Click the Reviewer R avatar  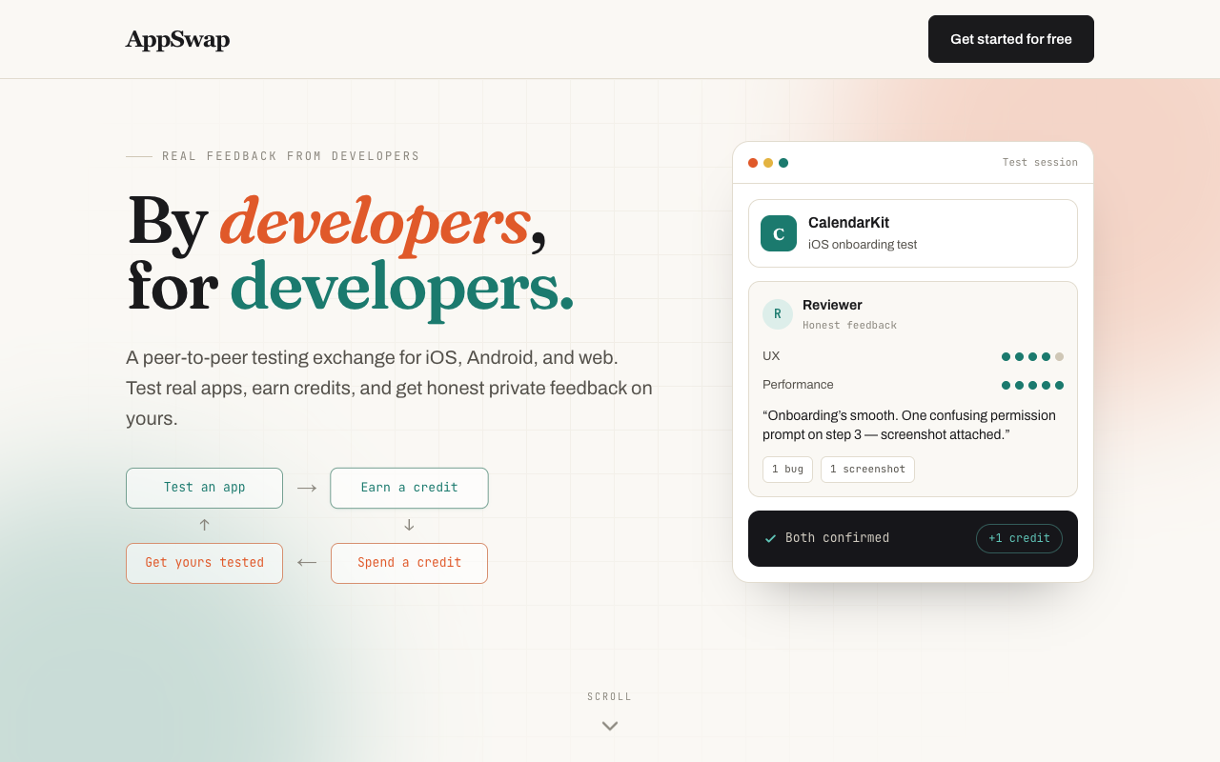click(778, 314)
